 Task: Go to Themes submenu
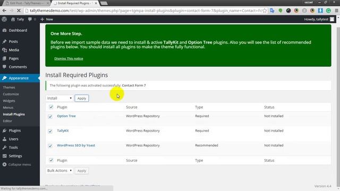point(9,87)
